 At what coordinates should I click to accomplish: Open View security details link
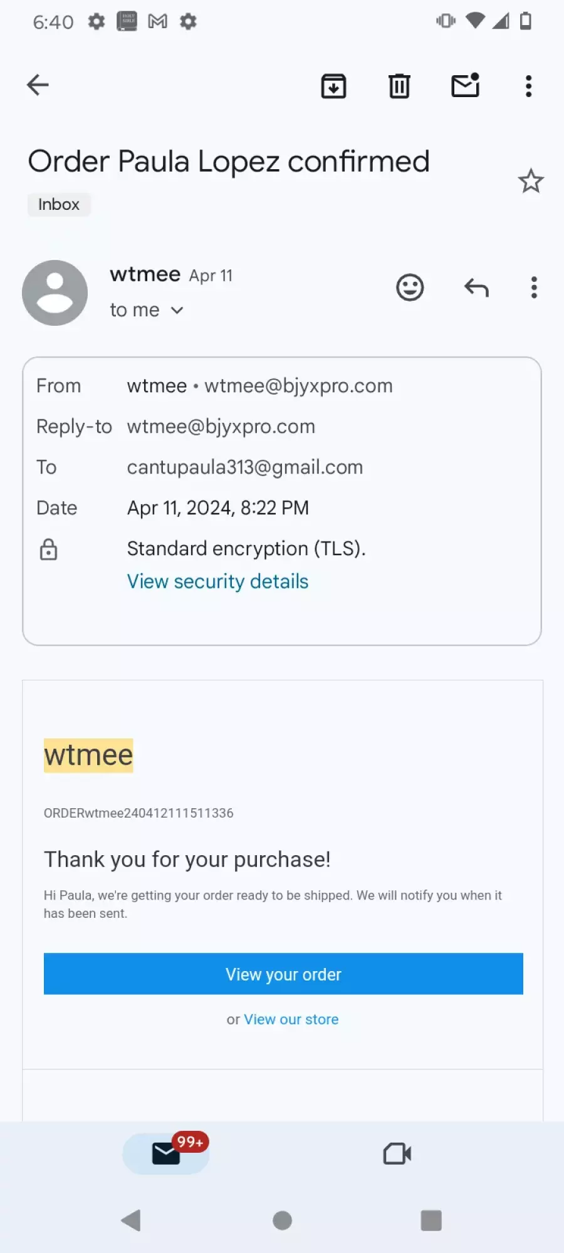(x=217, y=581)
